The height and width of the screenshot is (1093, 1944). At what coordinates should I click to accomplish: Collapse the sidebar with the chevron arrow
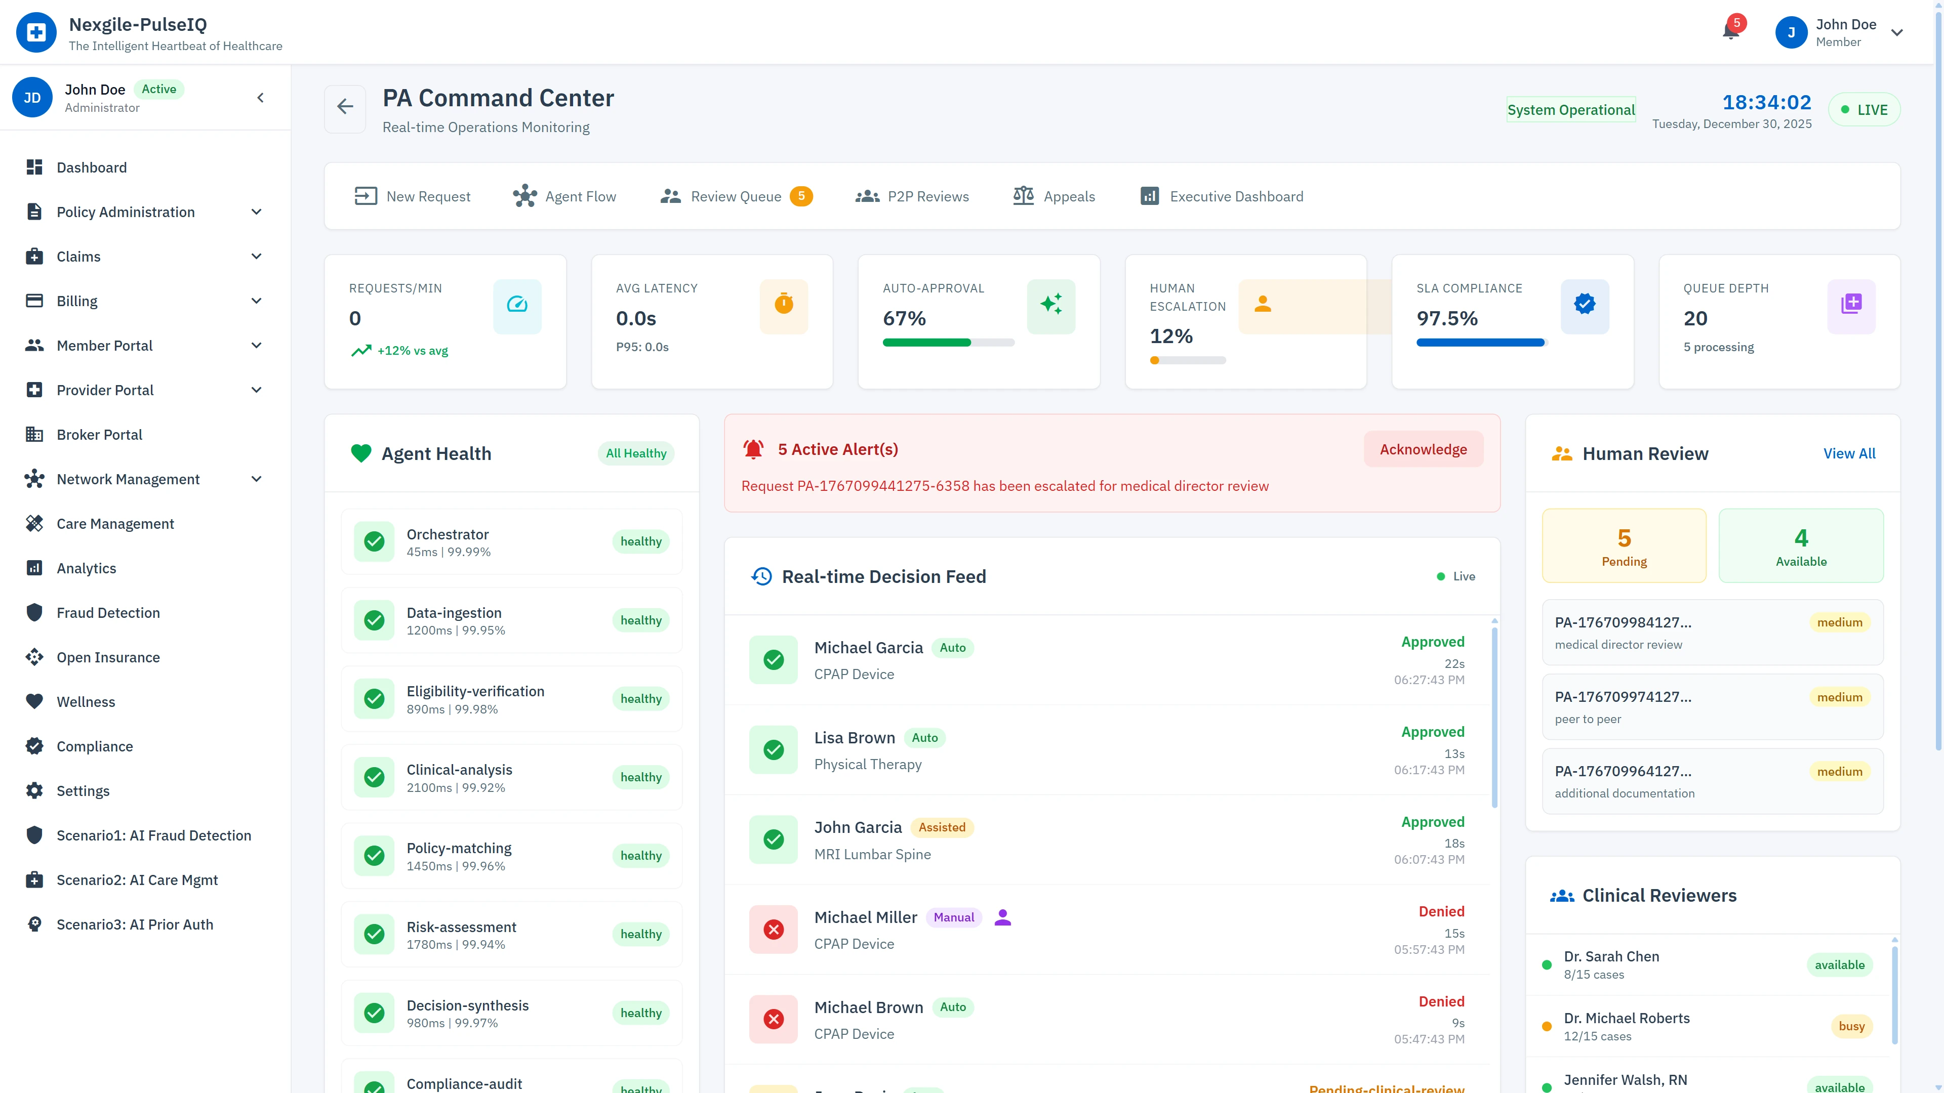260,97
